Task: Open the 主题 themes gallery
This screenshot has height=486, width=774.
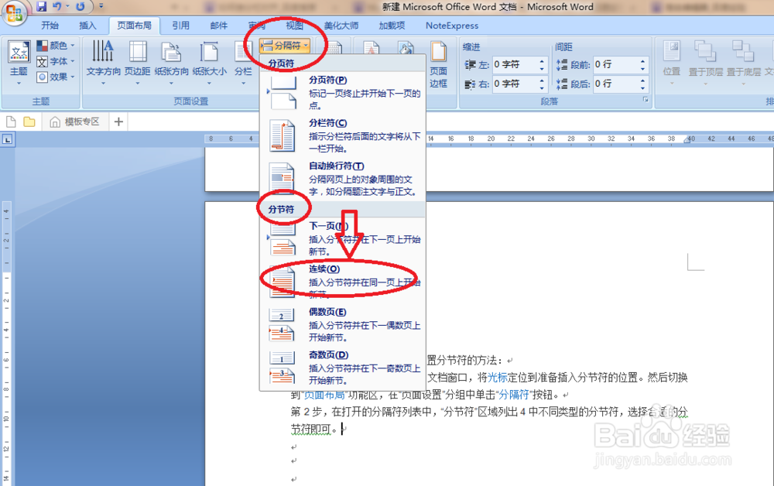Action: 19,63
